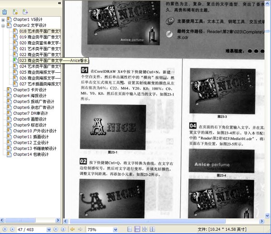Select bookmark 022 商业类平面广告文字

(x=40, y=55)
